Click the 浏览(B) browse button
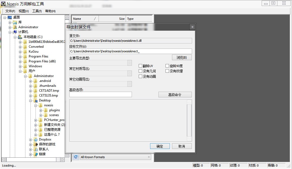This screenshot has width=292, height=169. click(x=181, y=58)
